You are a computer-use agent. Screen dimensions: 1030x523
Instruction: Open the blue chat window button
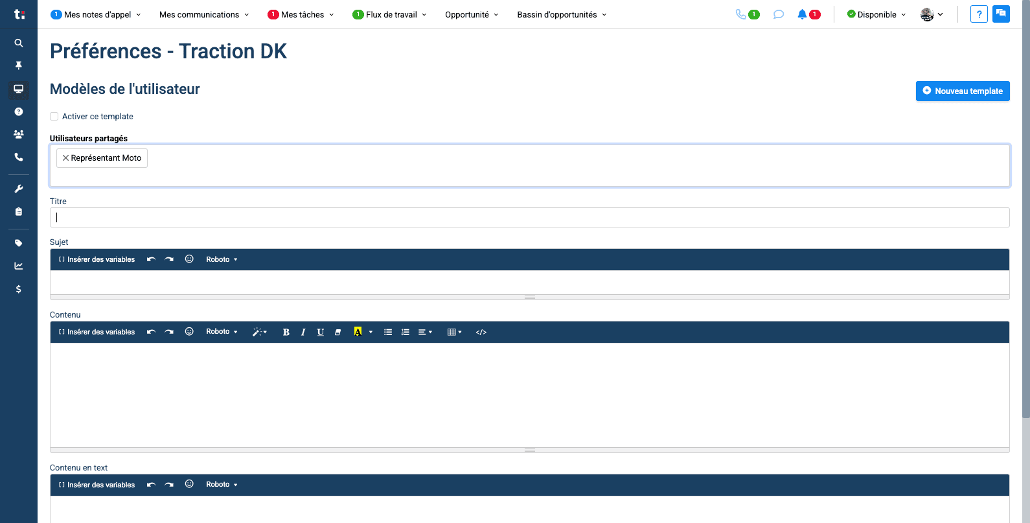[1001, 14]
